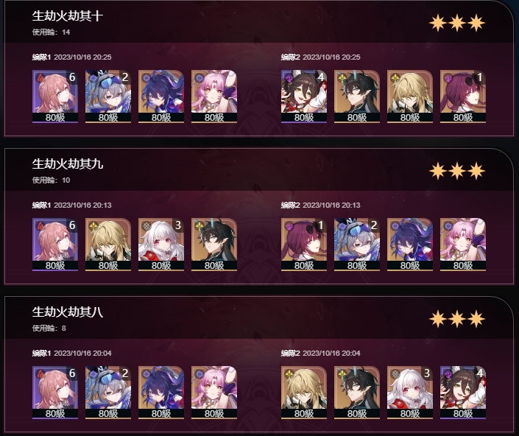Screen dimensions: 519x436
Task: Select fox girl in 生劫火劫其八 team 2
Action: tap(463, 393)
